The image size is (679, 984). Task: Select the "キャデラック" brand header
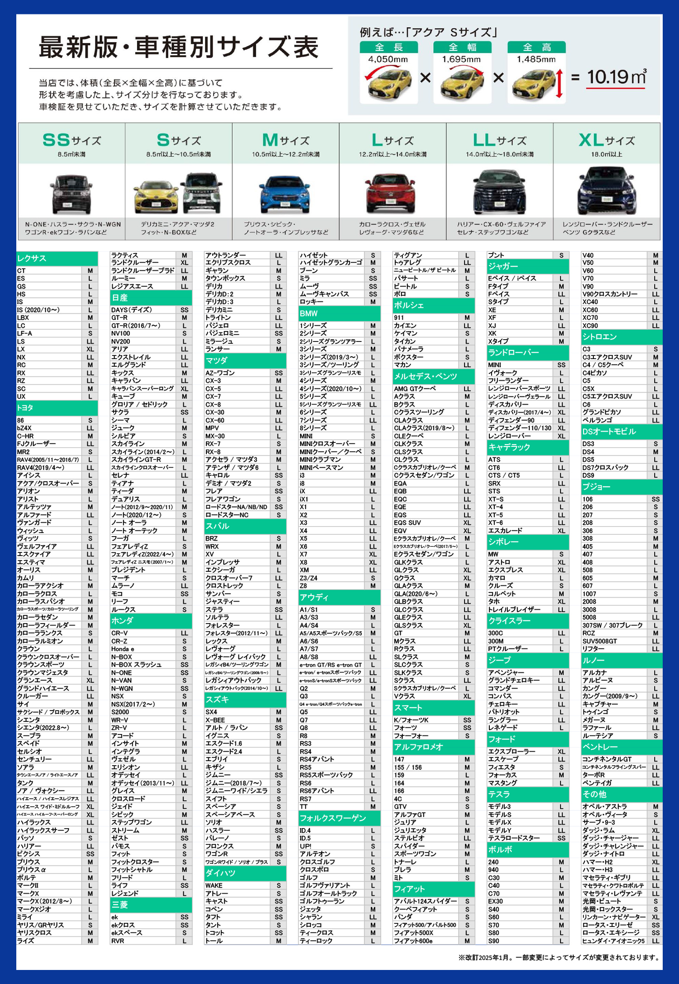pyautogui.click(x=528, y=447)
